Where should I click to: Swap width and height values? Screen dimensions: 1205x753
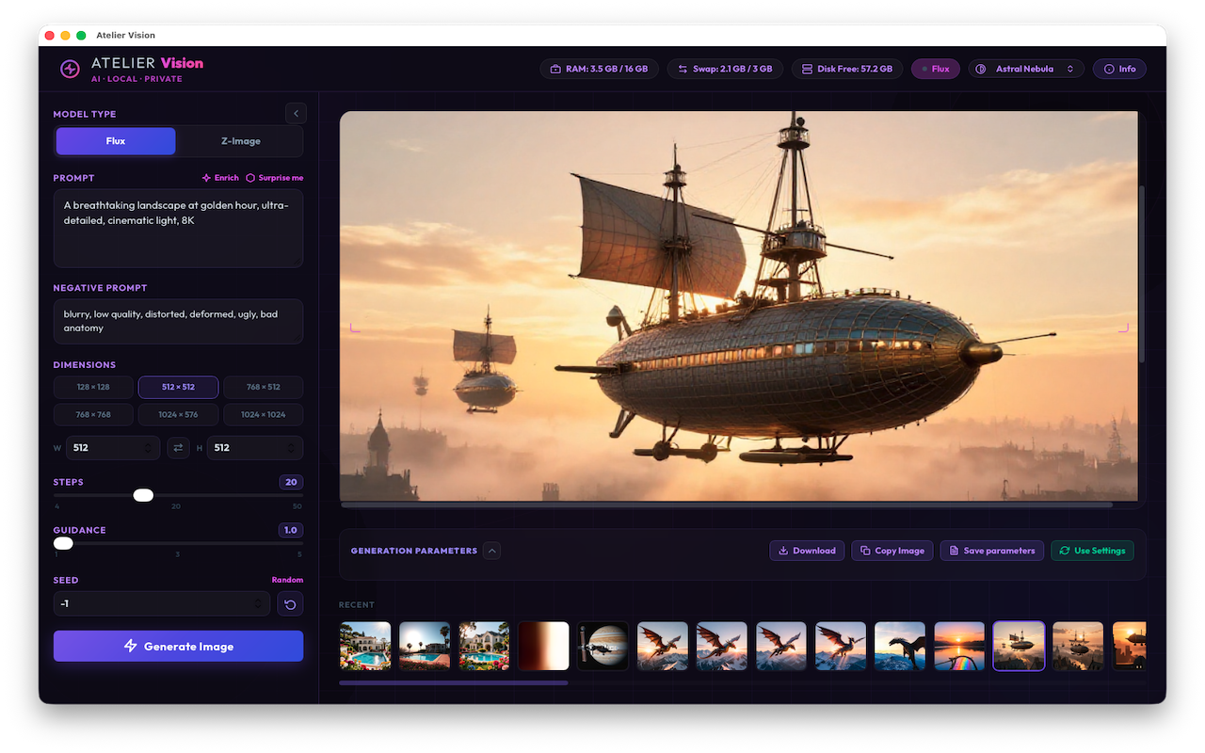tap(178, 448)
